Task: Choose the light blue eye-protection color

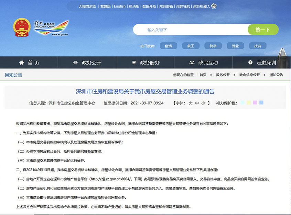Action: [243, 103]
